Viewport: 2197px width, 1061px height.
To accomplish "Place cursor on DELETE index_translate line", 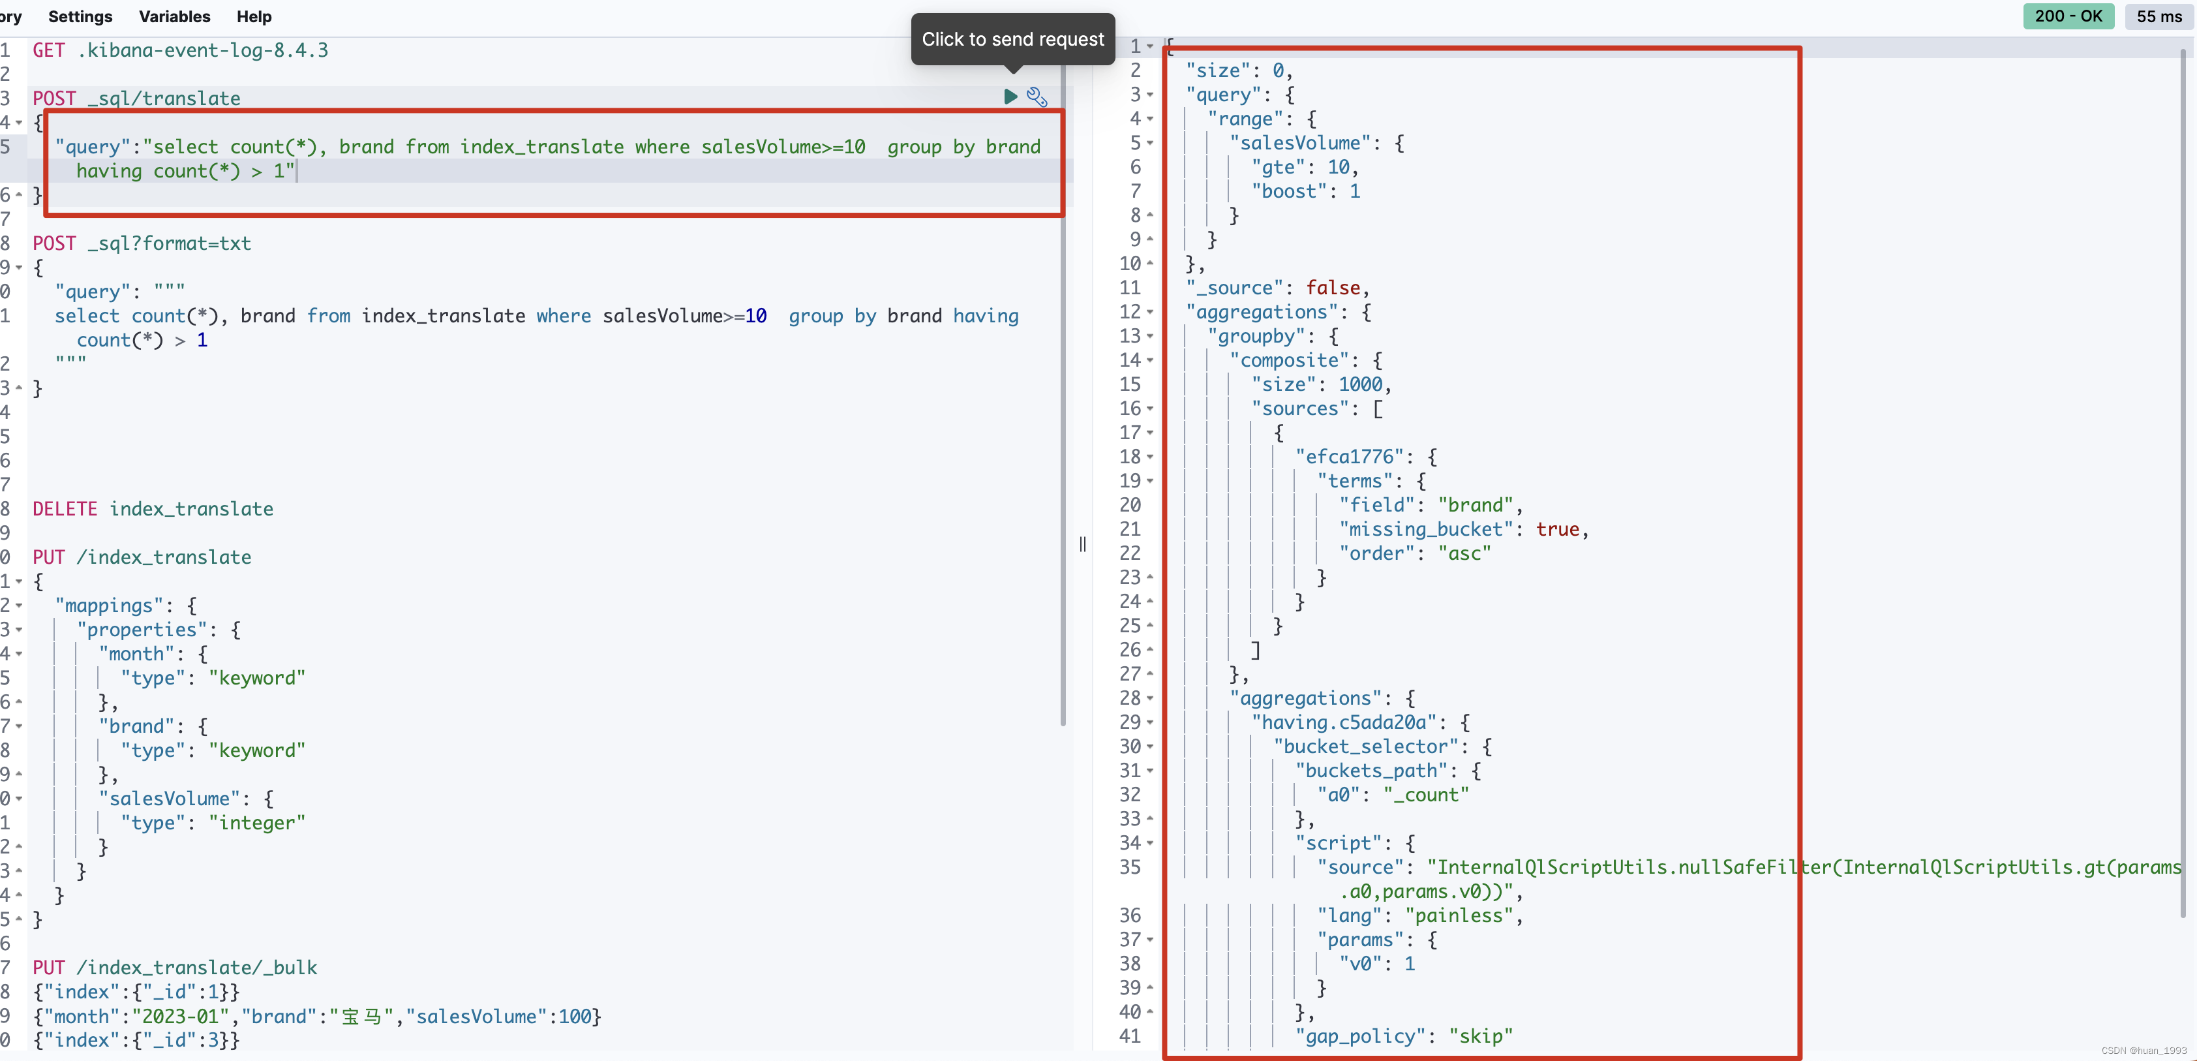I will click(153, 509).
